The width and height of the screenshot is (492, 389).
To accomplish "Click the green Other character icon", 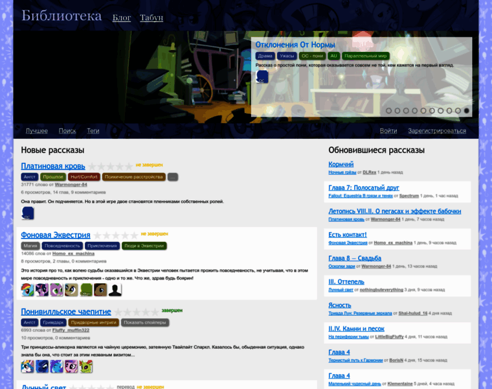I will (86, 290).
